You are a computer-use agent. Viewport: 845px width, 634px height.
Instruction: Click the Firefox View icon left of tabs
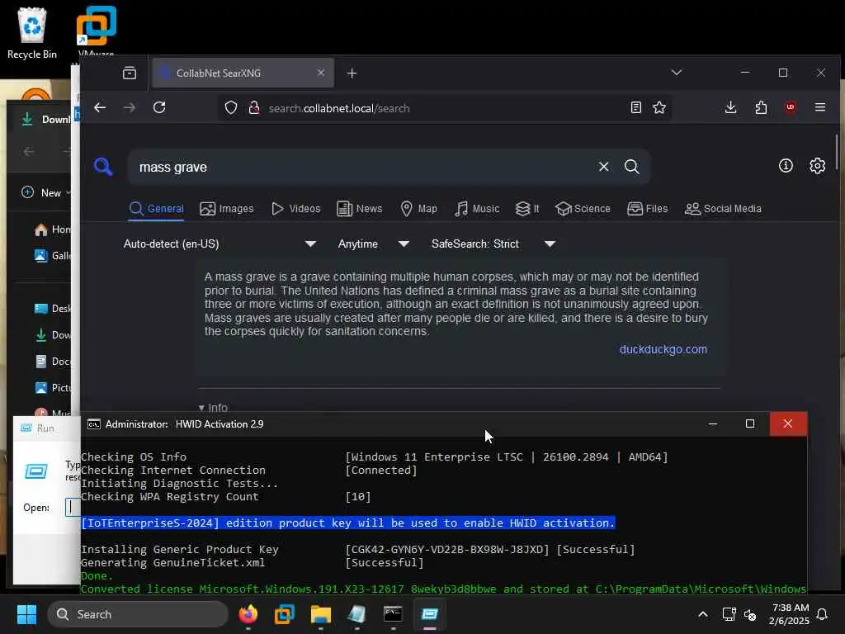(x=130, y=73)
